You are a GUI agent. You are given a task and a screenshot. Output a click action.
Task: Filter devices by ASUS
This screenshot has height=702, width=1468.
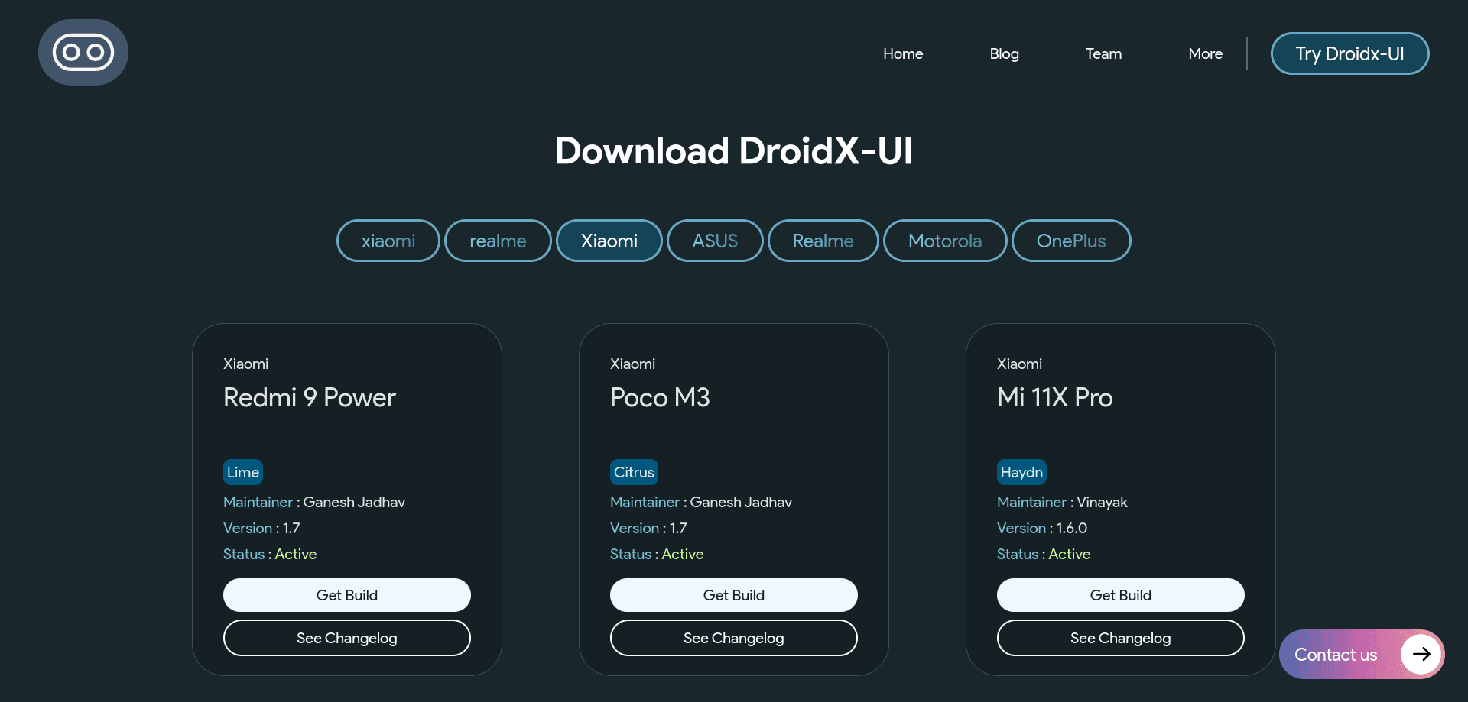point(715,241)
